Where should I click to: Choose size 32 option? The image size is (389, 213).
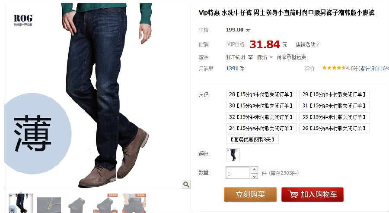261,117
